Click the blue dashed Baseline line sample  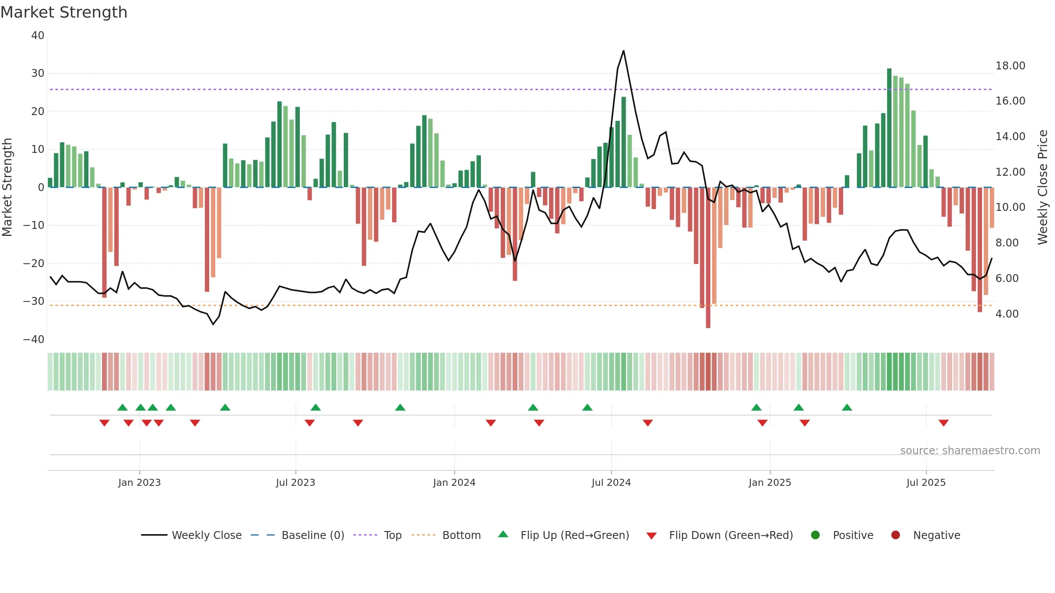pyautogui.click(x=262, y=535)
